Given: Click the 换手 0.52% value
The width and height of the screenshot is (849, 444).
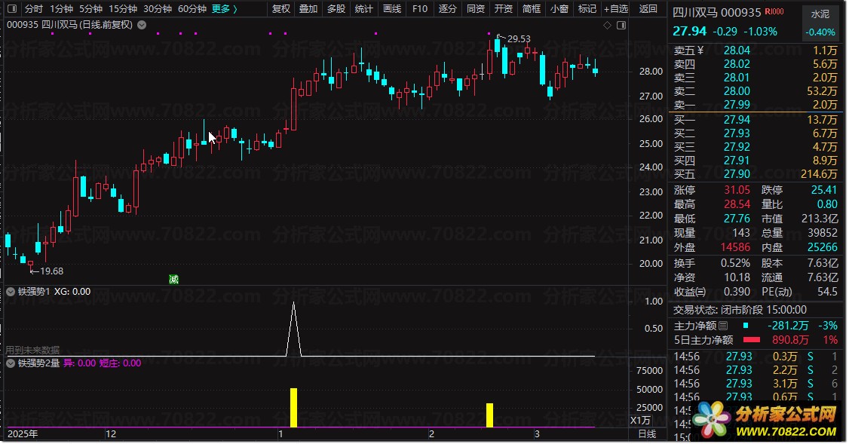Looking at the screenshot, I should pyautogui.click(x=735, y=263).
